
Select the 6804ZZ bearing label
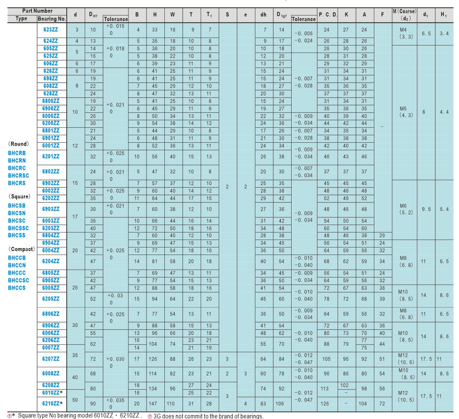click(50, 235)
